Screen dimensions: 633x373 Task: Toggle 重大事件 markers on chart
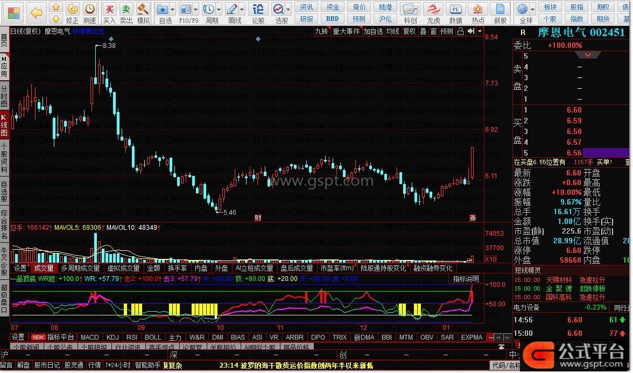click(x=346, y=31)
